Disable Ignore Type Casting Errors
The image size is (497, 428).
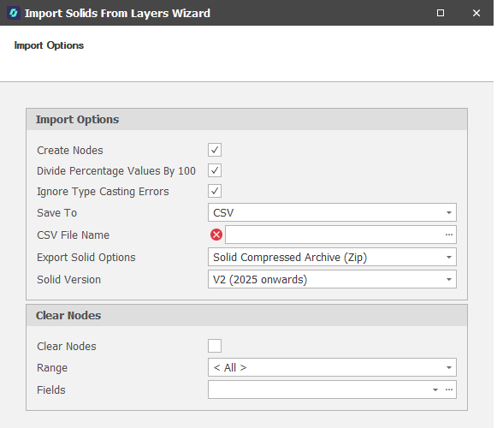tap(215, 191)
